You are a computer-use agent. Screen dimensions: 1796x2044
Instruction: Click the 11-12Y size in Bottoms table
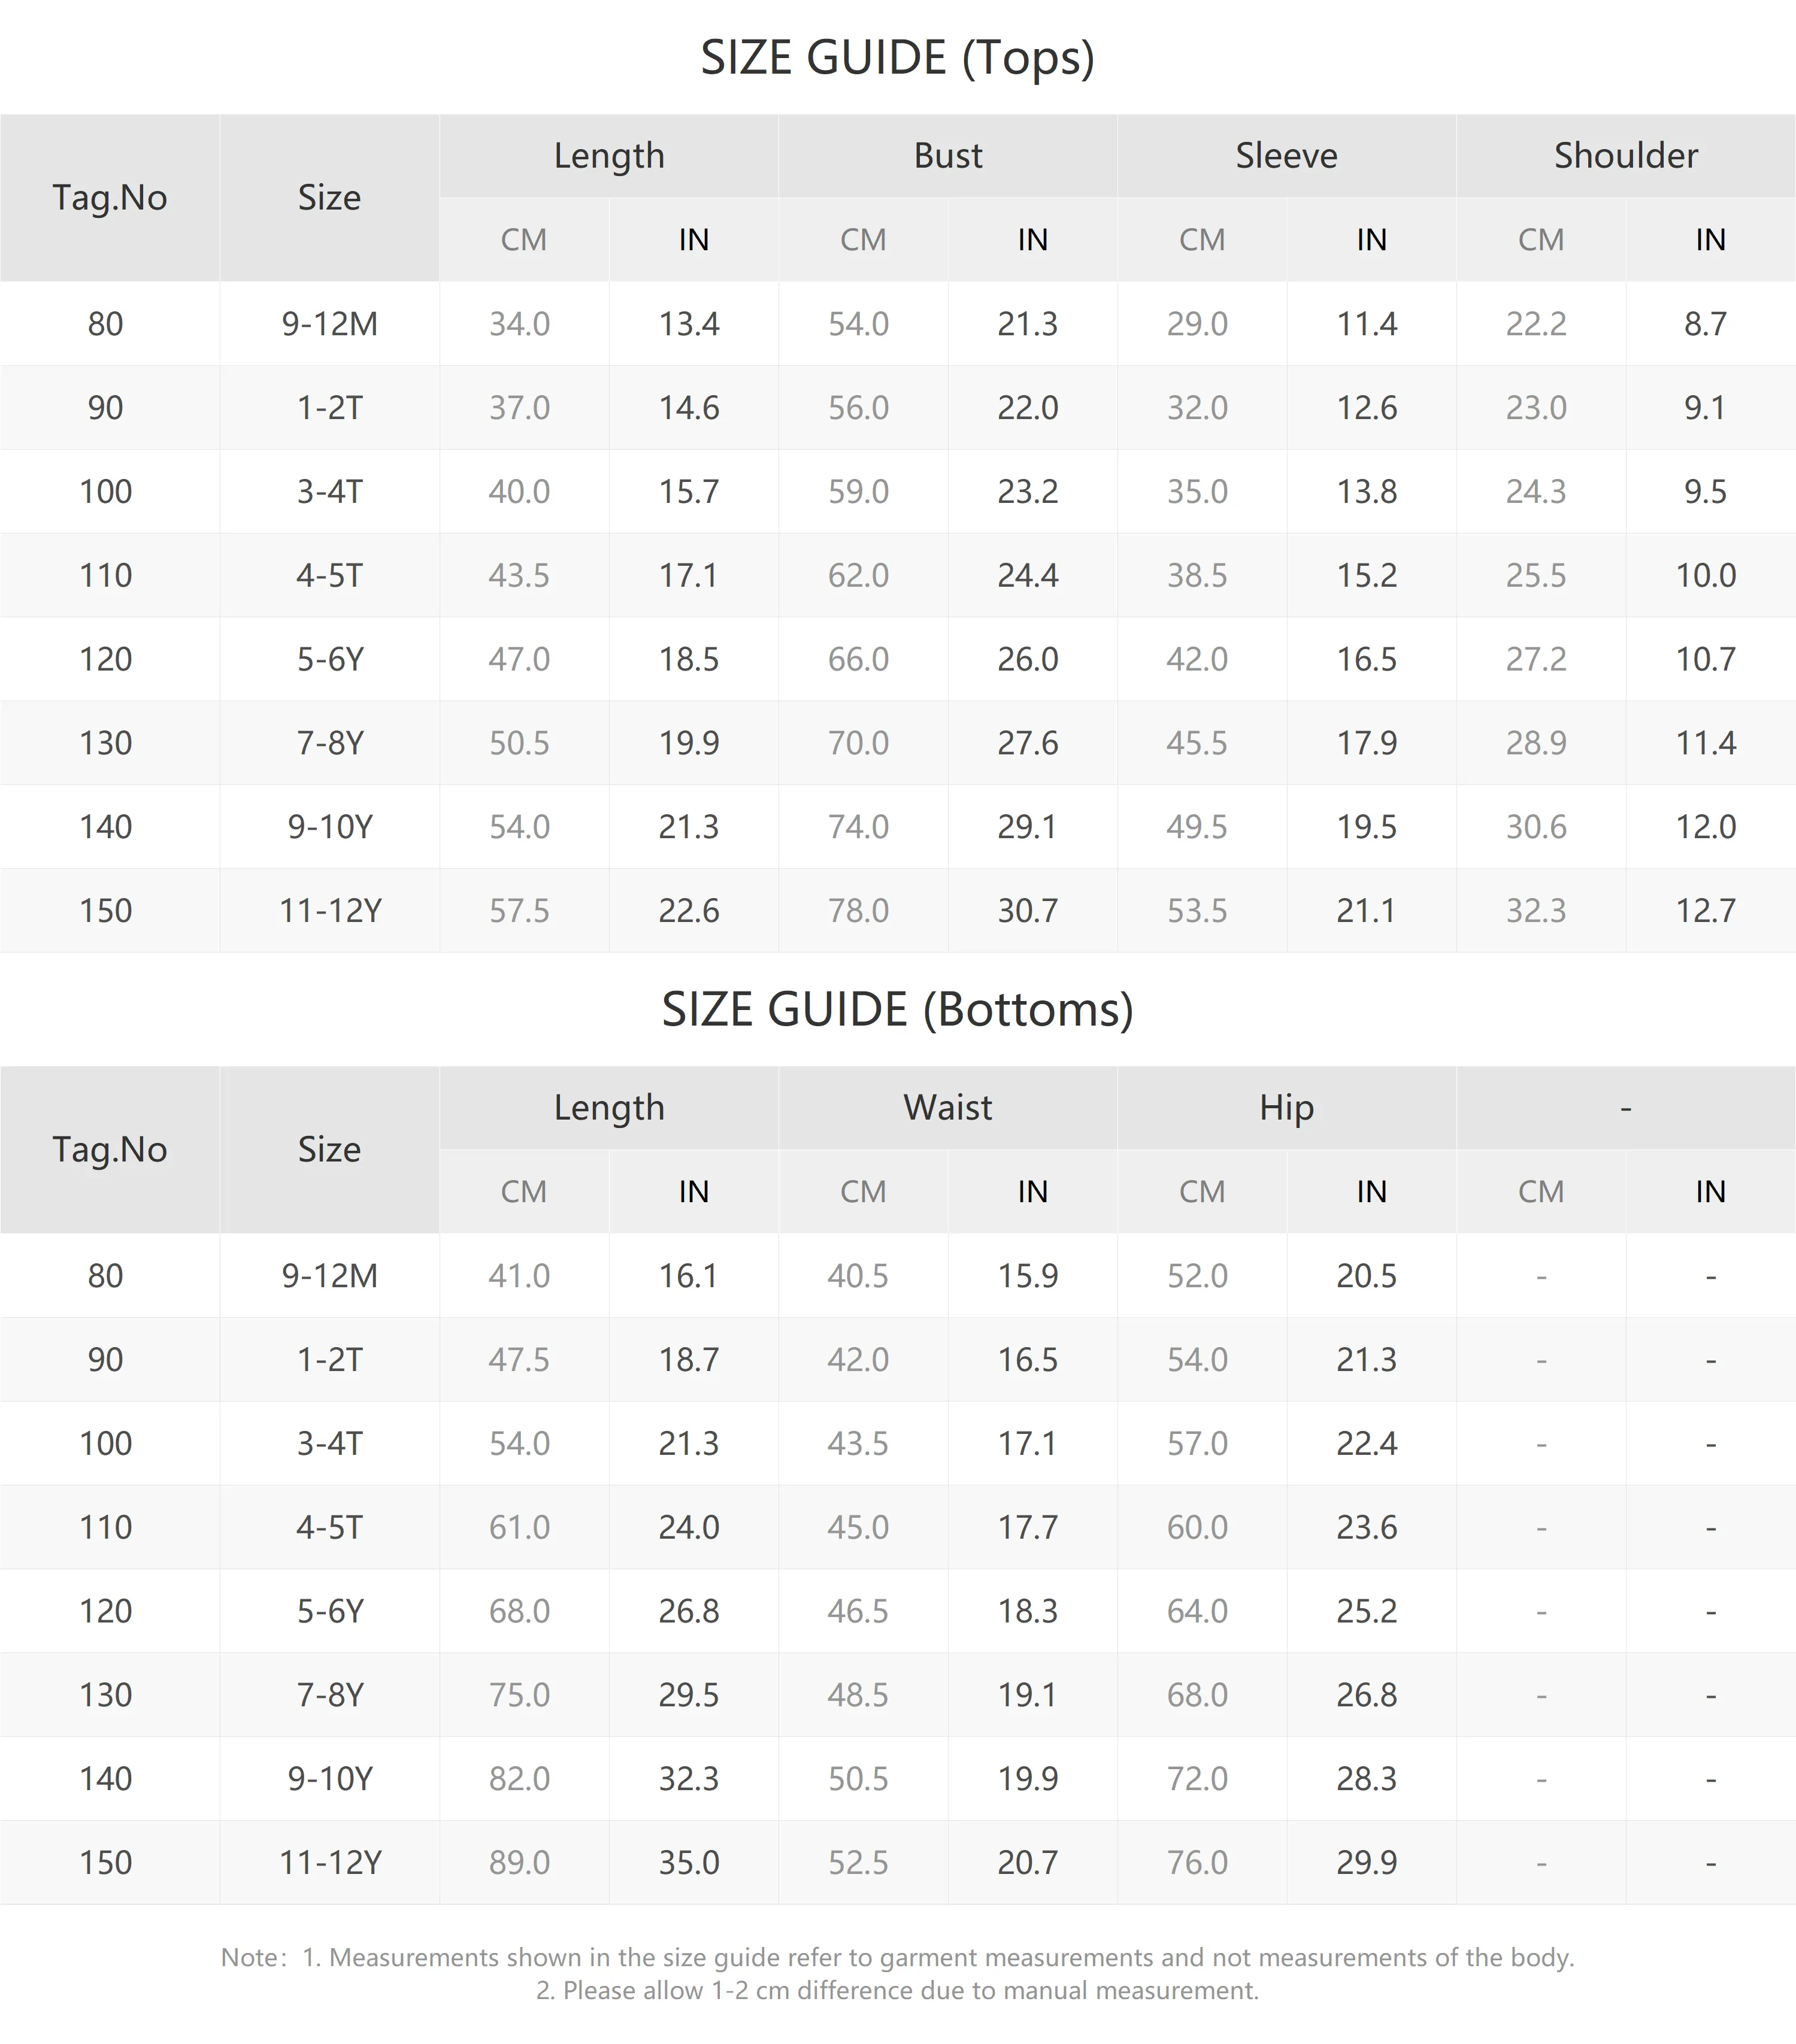pyautogui.click(x=330, y=1862)
